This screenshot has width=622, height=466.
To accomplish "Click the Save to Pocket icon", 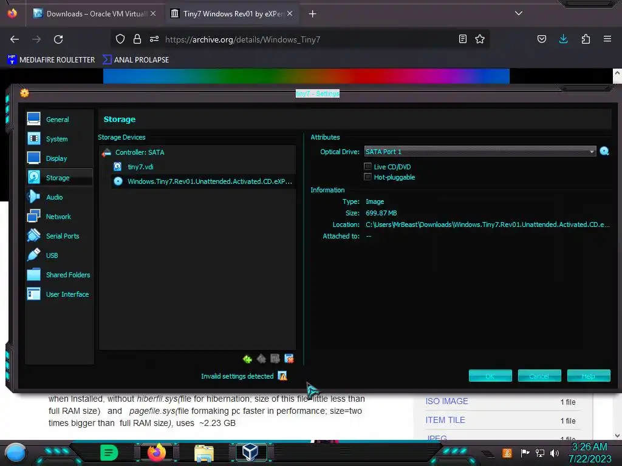I will click(x=541, y=39).
